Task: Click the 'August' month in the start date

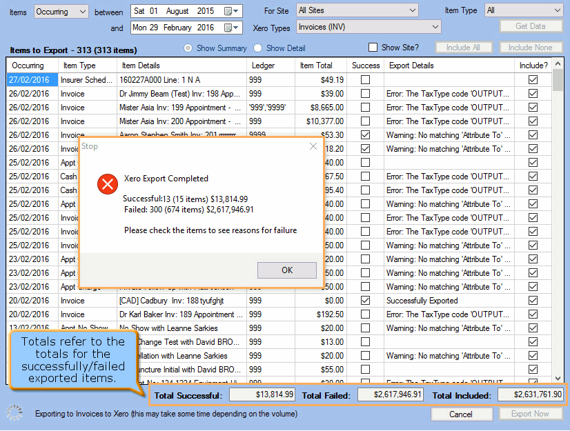Action: 177,11
